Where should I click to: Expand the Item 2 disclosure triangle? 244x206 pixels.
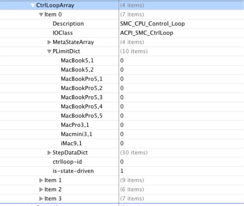(x=41, y=189)
